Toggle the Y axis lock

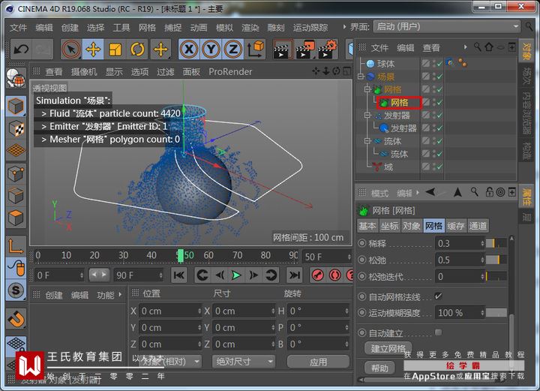[x=211, y=50]
